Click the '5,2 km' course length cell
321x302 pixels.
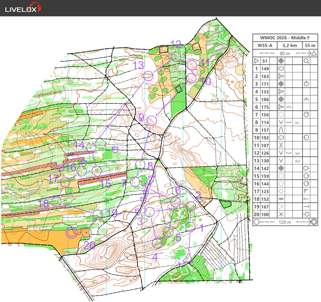click(x=290, y=46)
